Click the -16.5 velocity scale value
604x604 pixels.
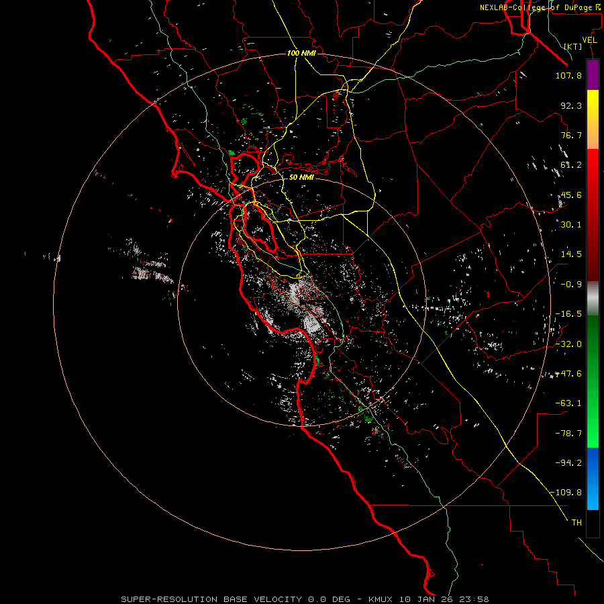tap(568, 314)
